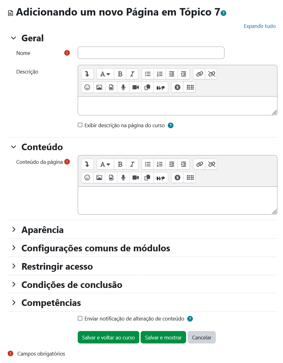Image resolution: width=283 pixels, height=363 pixels.
Task: Enable Exibir descrição na página do curso
Action: coord(80,125)
